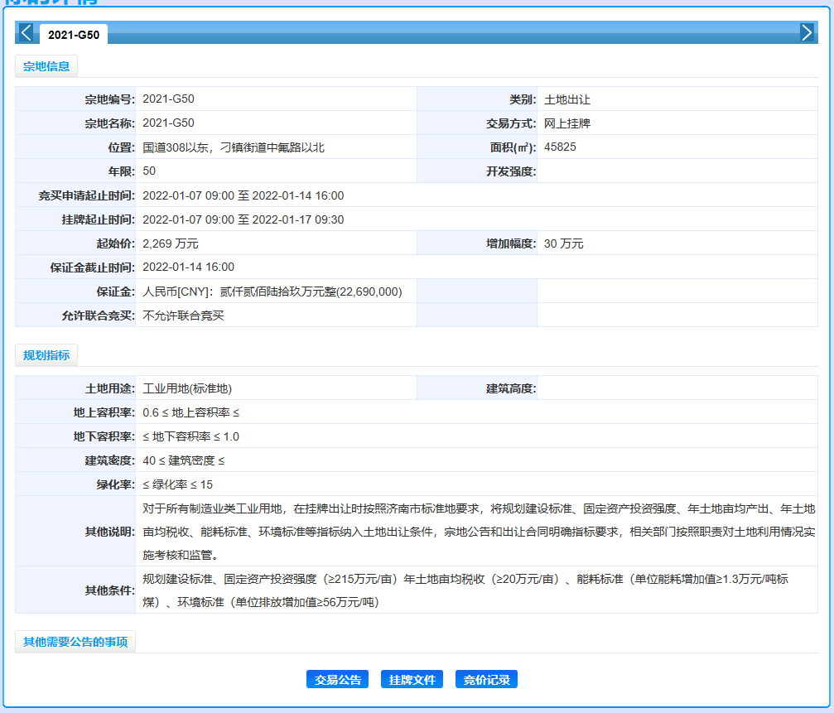This screenshot has height=713, width=834.
Task: Click the 建筑密度 value starting 40
Action: coord(184,460)
